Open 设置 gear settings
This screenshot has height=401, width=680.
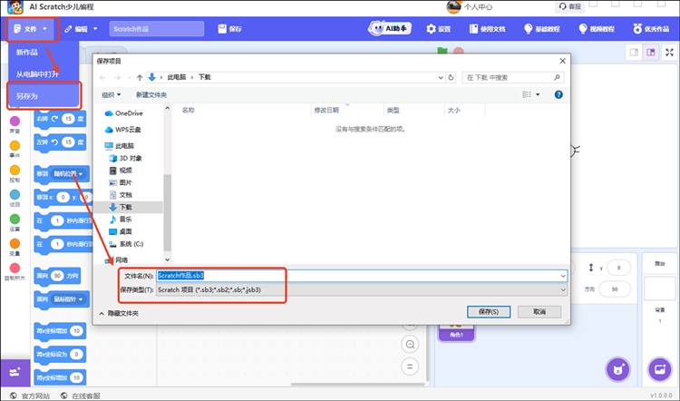pos(439,29)
